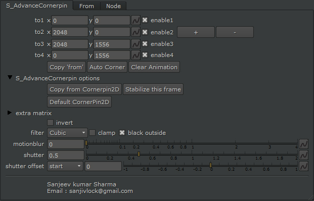Enable the invert checkbox
The image size is (314, 201).
click(x=50, y=122)
